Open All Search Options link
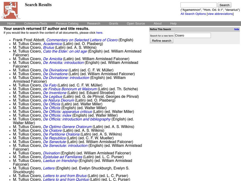 pyautogui.click(x=193, y=14)
